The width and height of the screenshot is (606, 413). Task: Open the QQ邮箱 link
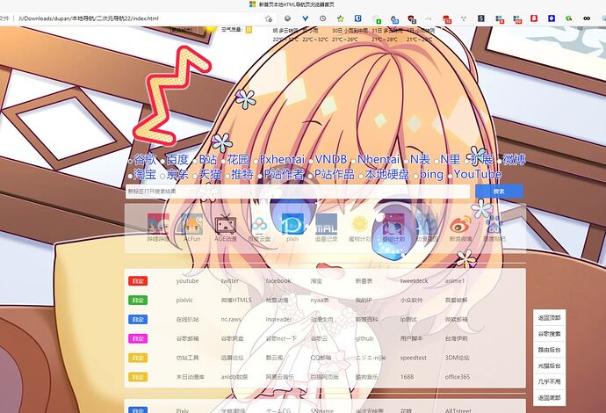click(x=321, y=358)
